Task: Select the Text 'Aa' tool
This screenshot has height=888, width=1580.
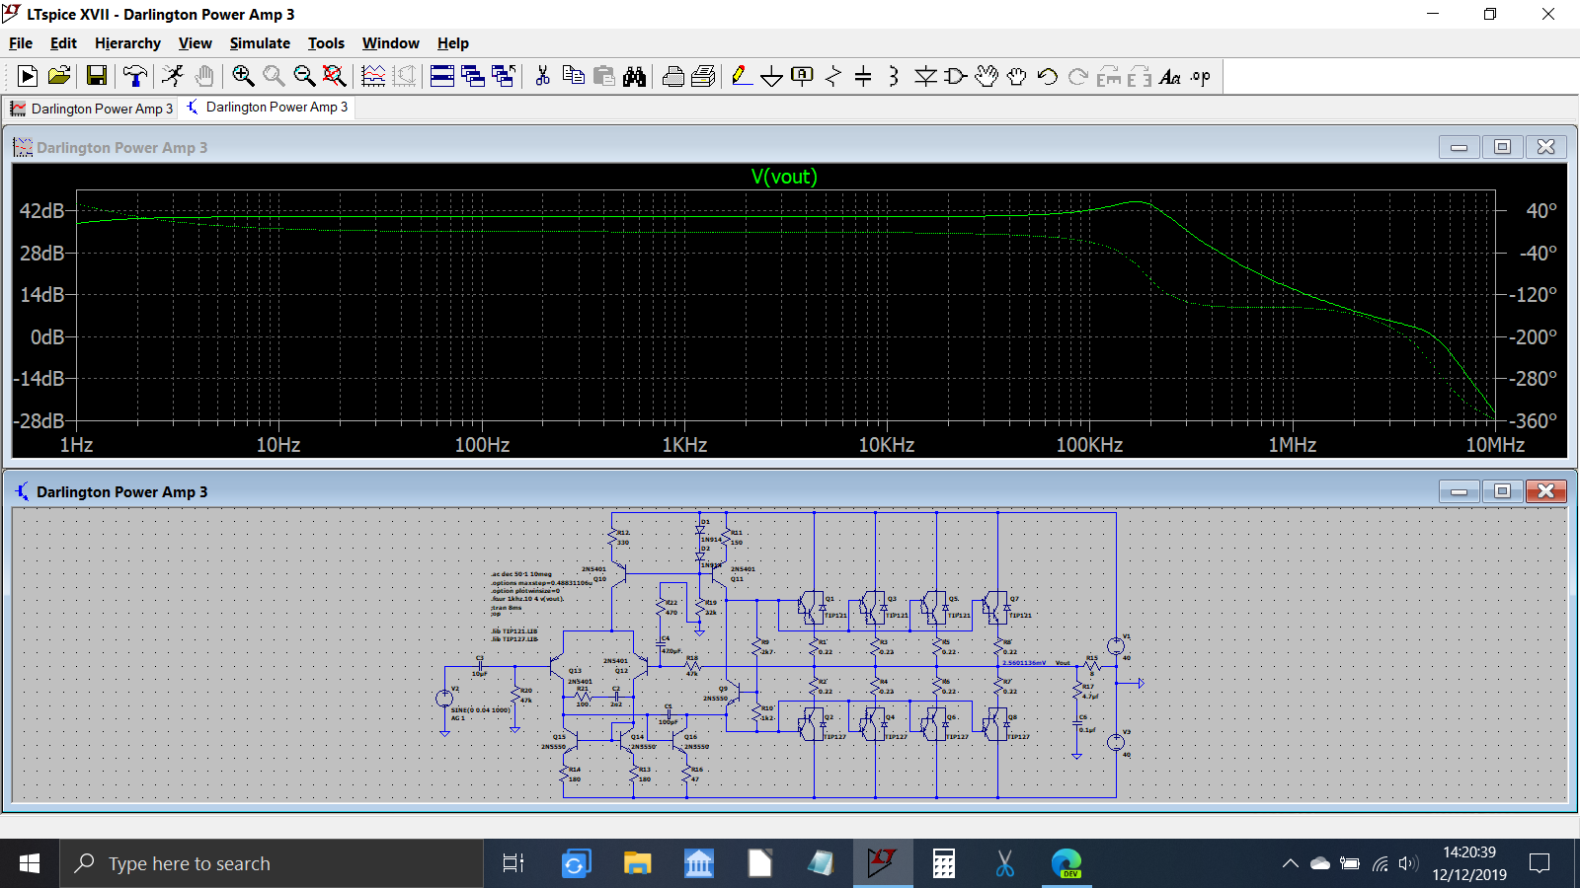Action: click(1170, 76)
